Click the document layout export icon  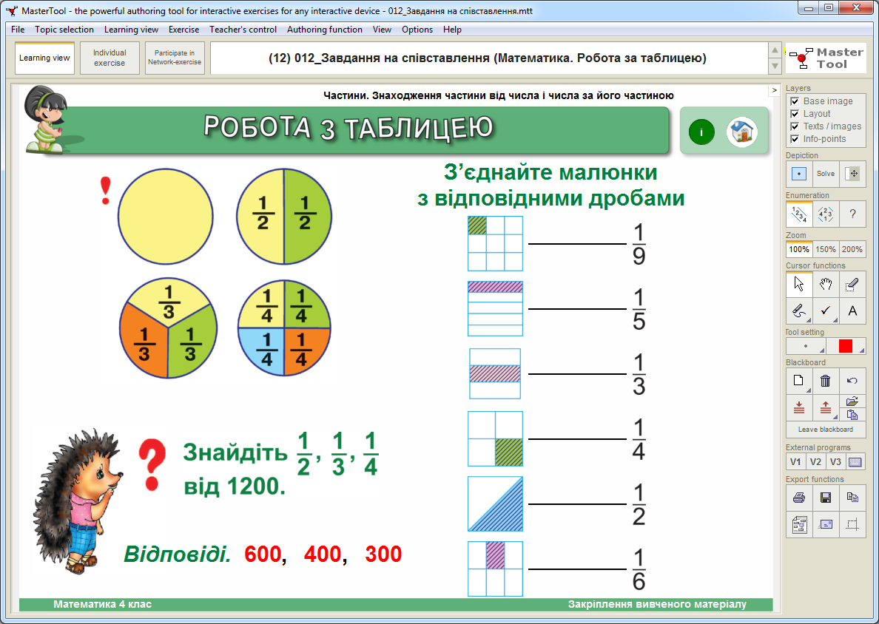pyautogui.click(x=799, y=524)
